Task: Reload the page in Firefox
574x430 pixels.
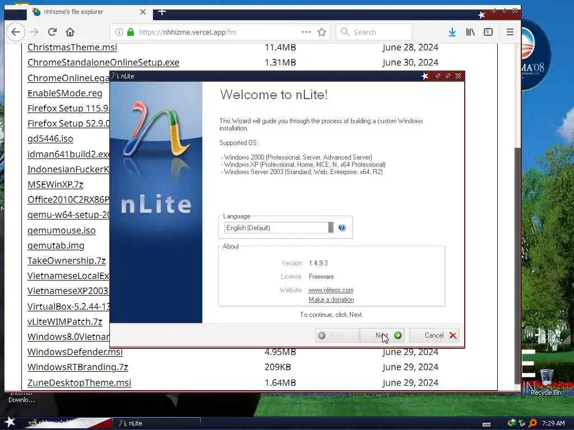Action: tap(52, 32)
